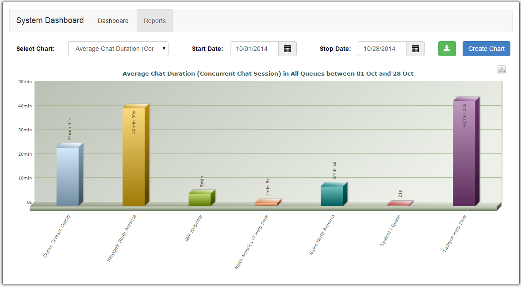Click the 'Stop Date:' label
The height and width of the screenshot is (287, 521).
(335, 49)
